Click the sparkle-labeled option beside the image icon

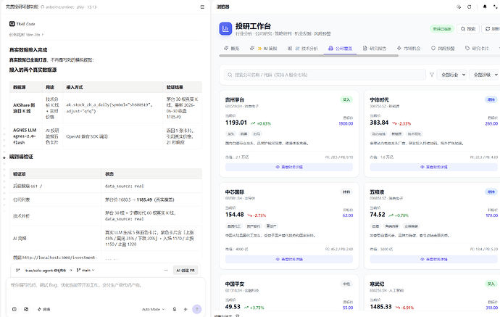(43, 309)
